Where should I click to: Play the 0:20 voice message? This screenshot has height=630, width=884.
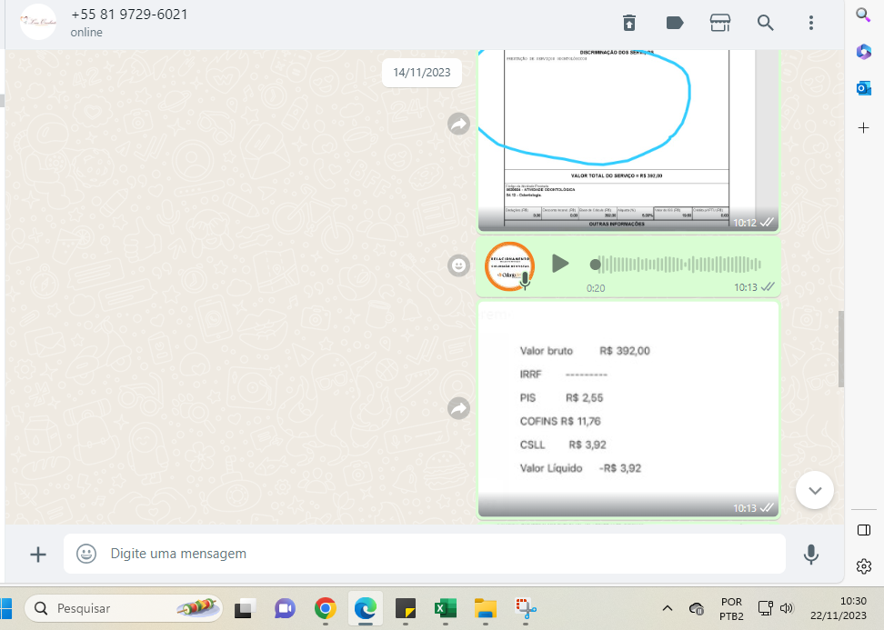click(560, 264)
